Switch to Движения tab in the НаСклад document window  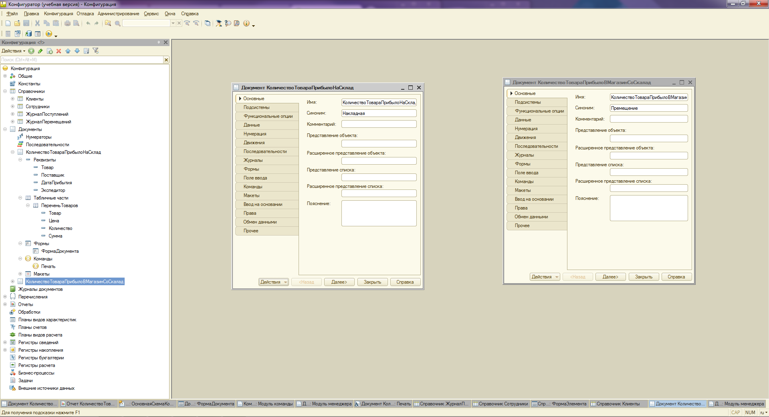pyautogui.click(x=267, y=143)
